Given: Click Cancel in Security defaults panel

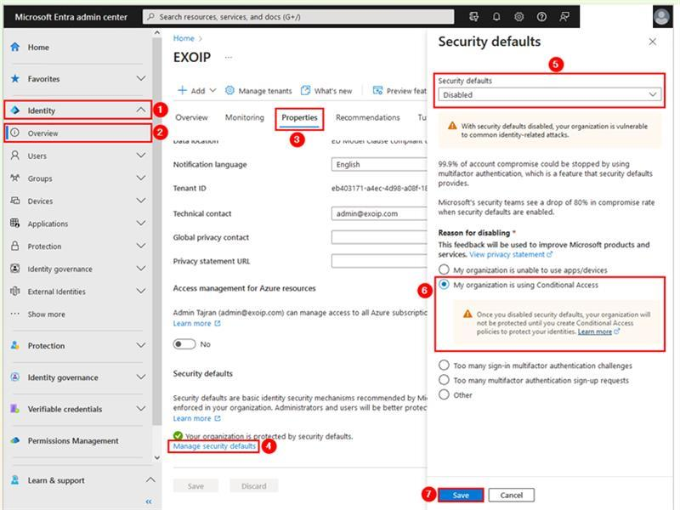Looking at the screenshot, I should coord(512,495).
